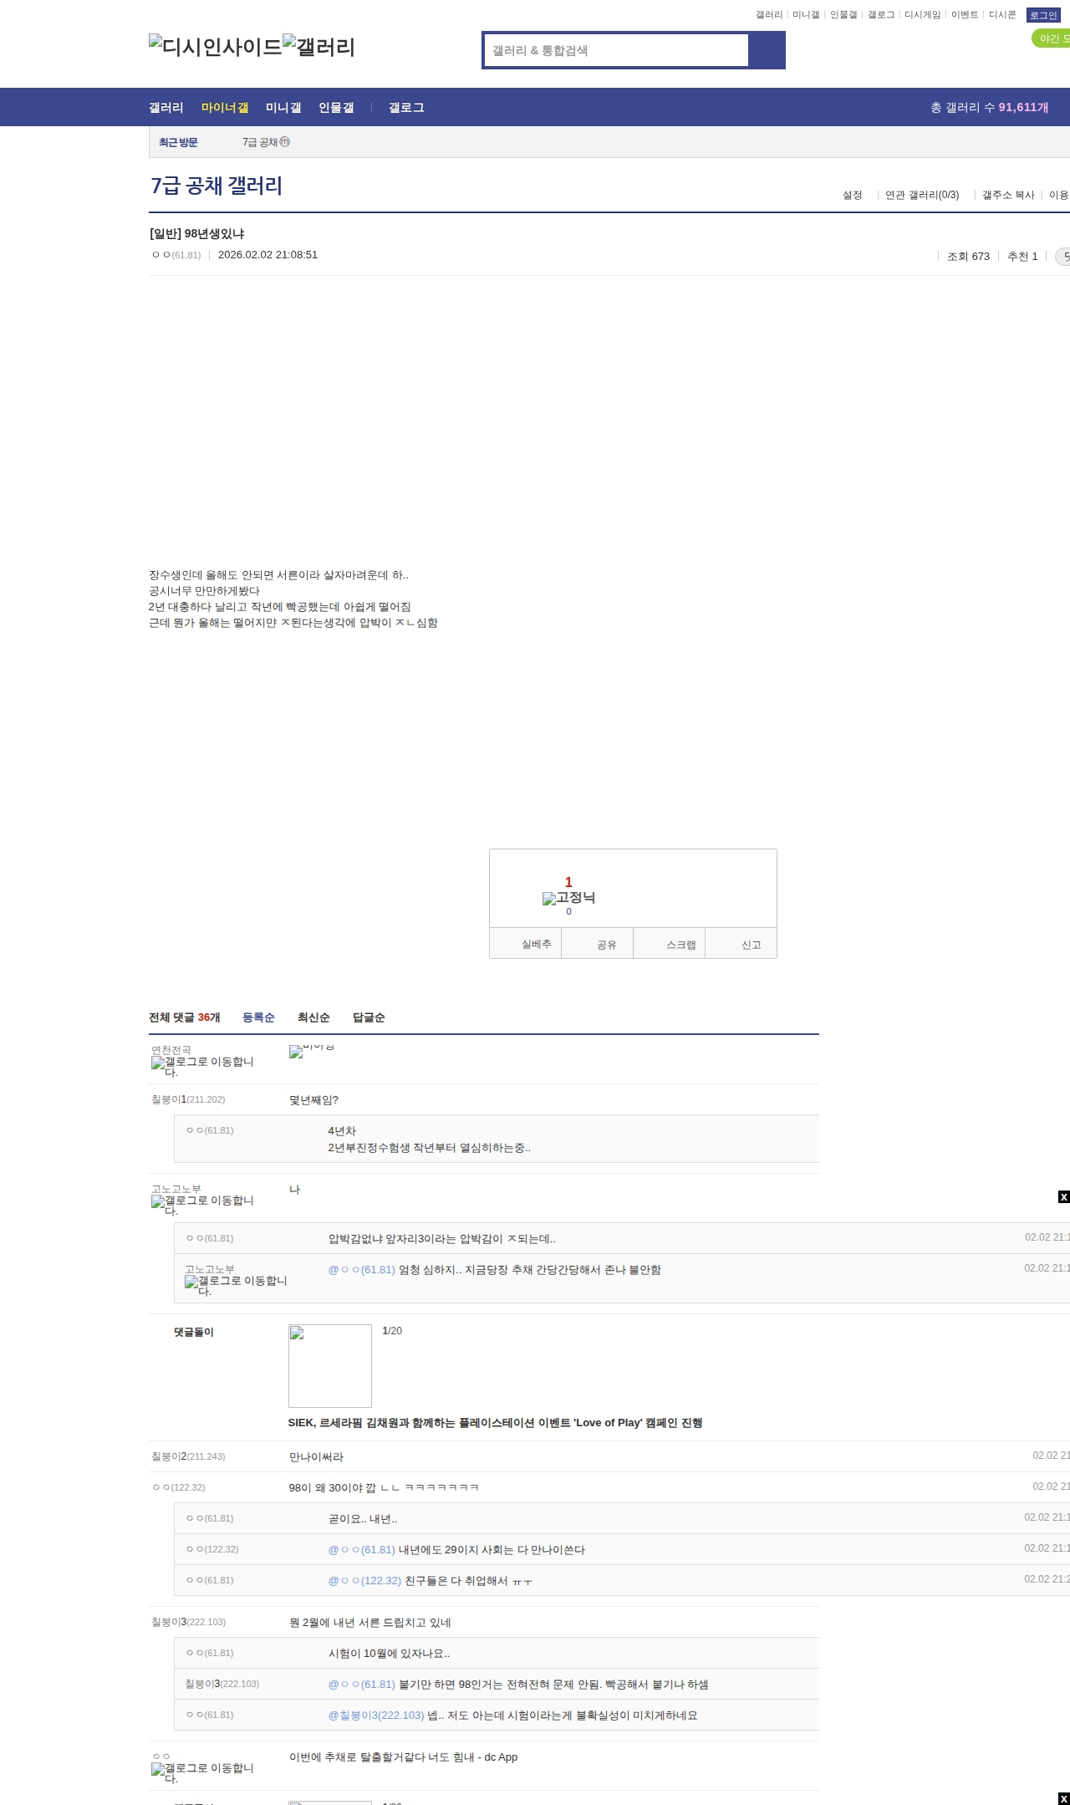This screenshot has height=1805, width=1070.
Task: Open the SIEK PlayStation ad thumbnail
Action: point(330,1366)
